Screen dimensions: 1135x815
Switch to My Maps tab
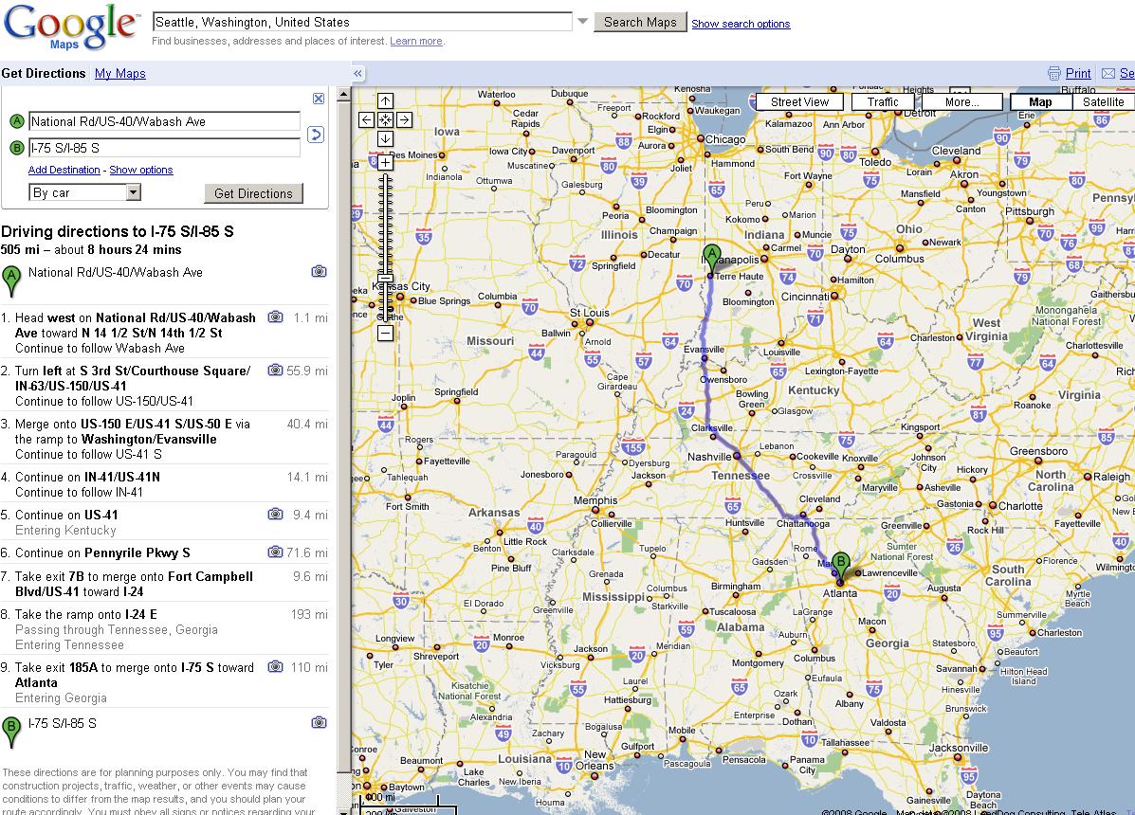coord(119,73)
